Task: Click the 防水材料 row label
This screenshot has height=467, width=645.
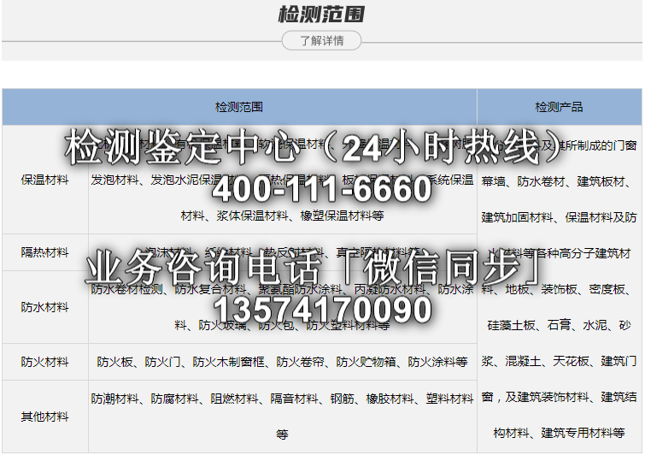Action: (x=45, y=307)
